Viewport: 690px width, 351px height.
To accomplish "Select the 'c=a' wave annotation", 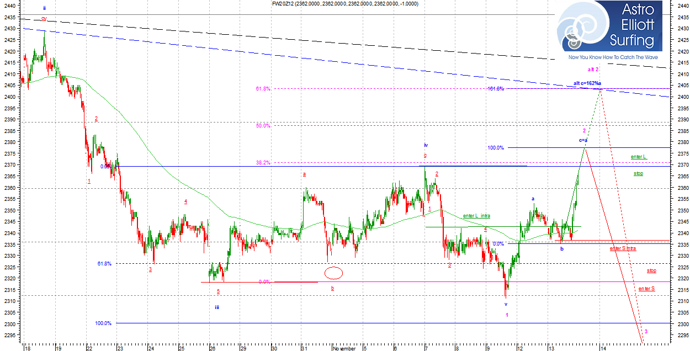I will pos(583,140).
